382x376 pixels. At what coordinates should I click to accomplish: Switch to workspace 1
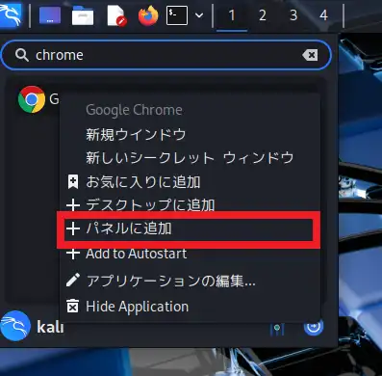click(x=232, y=15)
